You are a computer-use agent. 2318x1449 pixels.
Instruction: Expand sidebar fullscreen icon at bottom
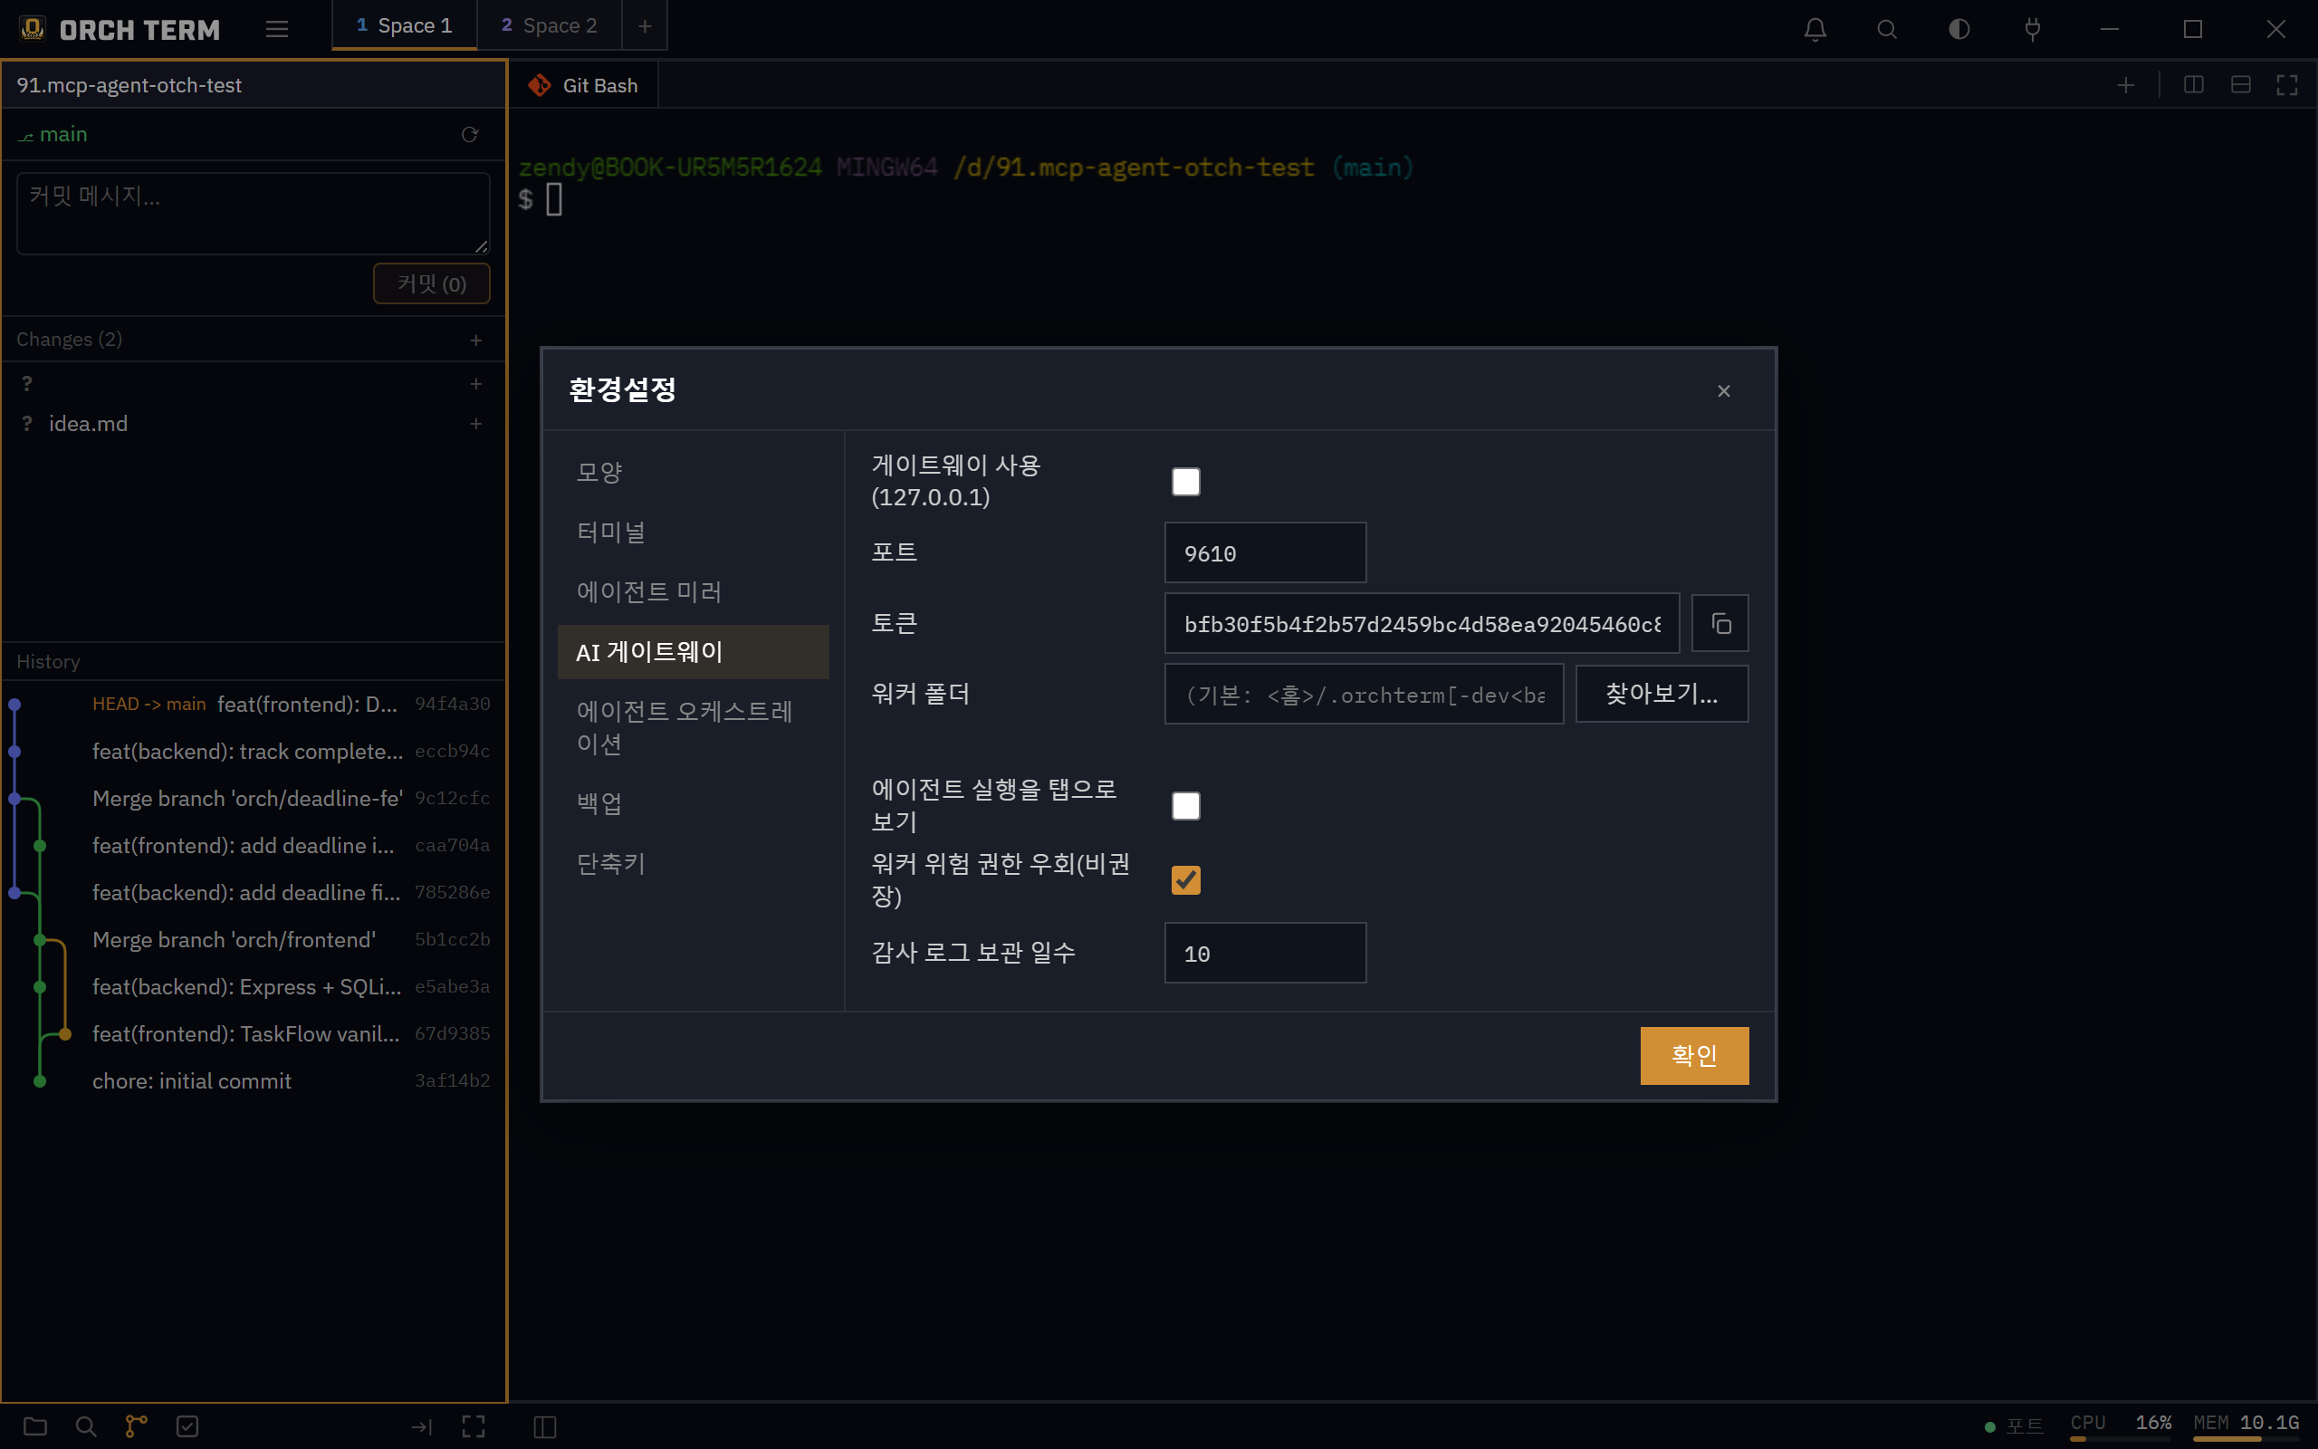click(x=474, y=1427)
